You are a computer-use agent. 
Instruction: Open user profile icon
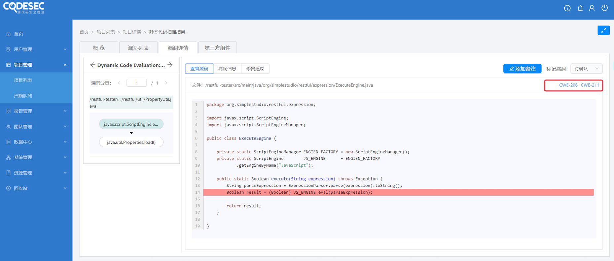(592, 8)
